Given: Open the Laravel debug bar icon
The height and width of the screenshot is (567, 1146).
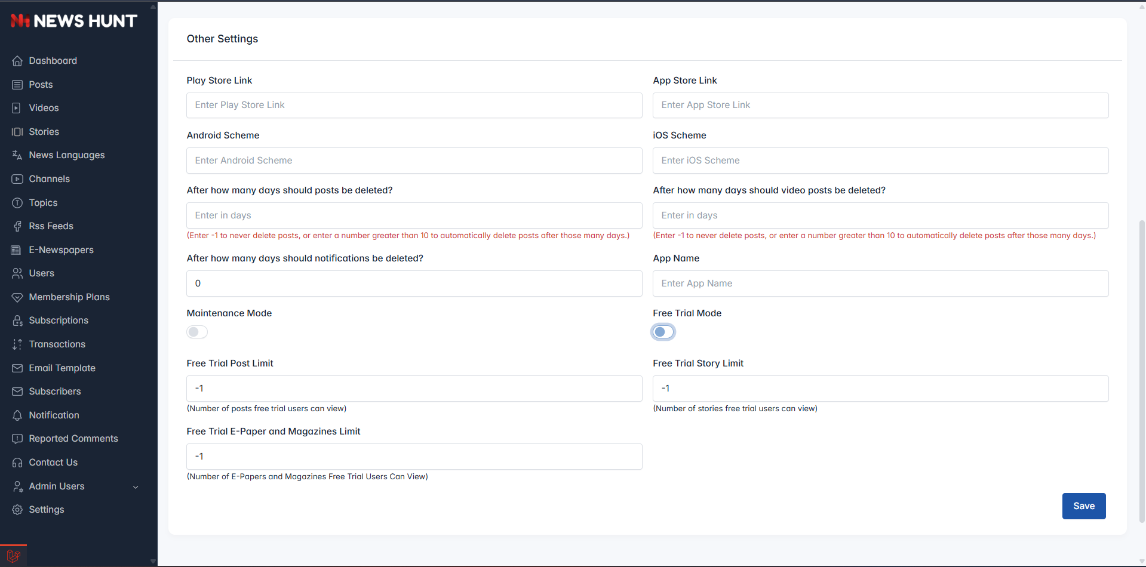Looking at the screenshot, I should (x=13, y=556).
